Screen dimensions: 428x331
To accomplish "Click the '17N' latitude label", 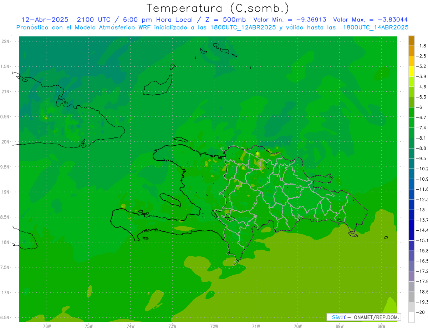I will [x=6, y=293].
